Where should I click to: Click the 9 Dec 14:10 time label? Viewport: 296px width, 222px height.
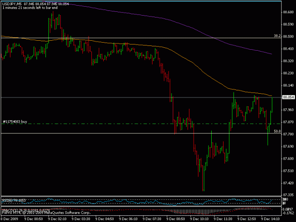270,219
